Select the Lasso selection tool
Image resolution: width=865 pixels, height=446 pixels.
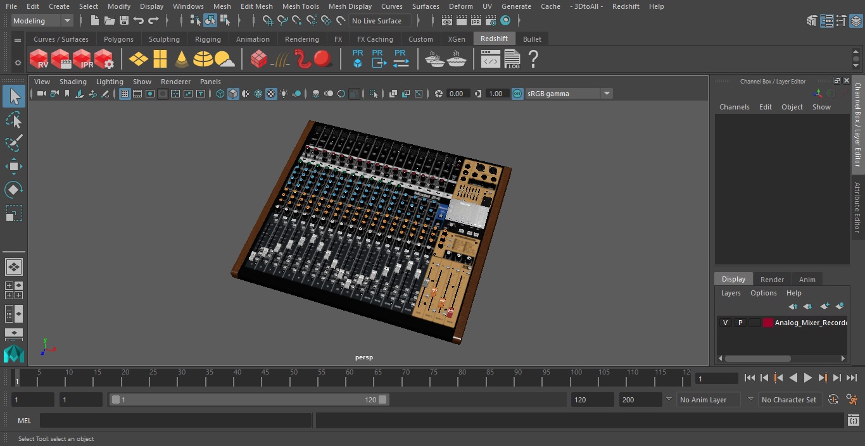point(13,120)
